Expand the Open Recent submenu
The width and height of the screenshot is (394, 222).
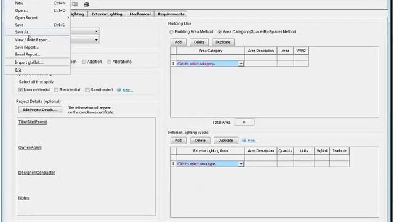point(37,18)
